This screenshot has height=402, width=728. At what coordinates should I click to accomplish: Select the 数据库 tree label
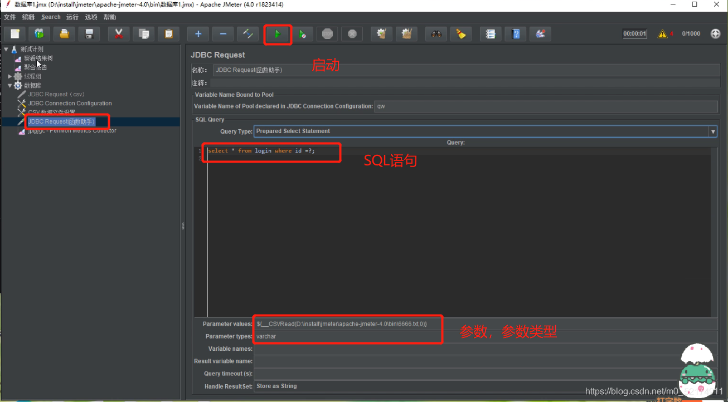pos(33,85)
